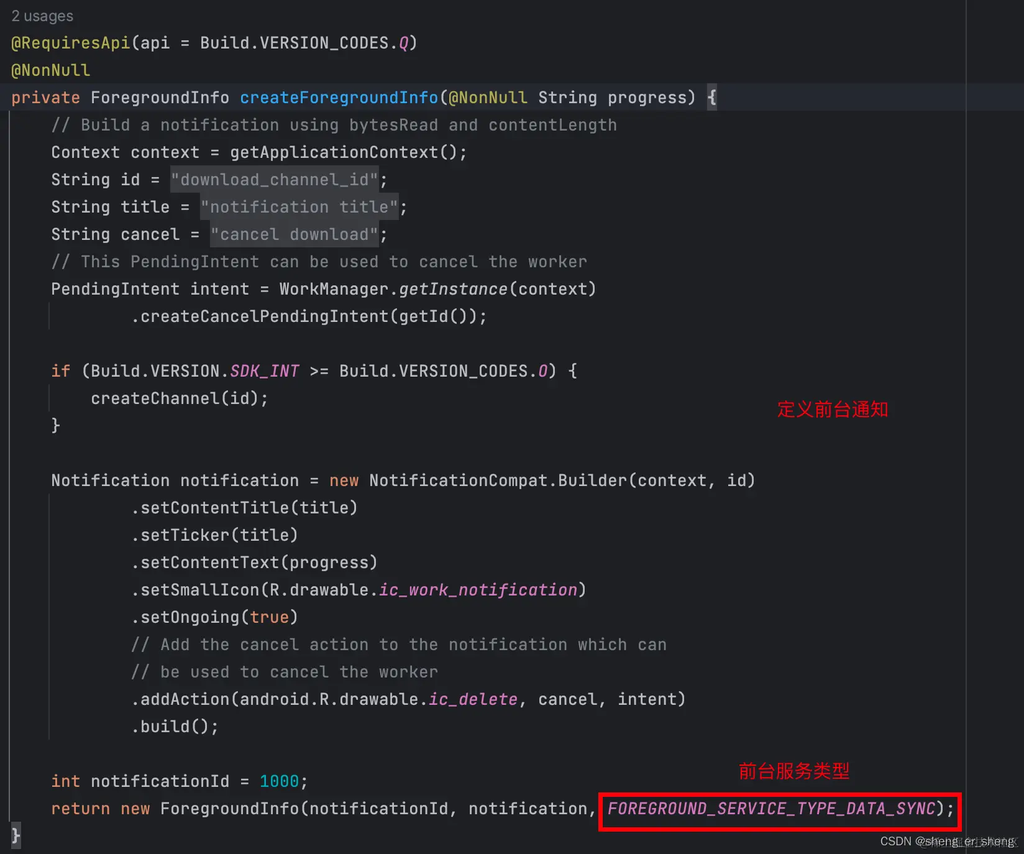
Task: Click SDK_INT constant in if condition
Action: (x=265, y=371)
